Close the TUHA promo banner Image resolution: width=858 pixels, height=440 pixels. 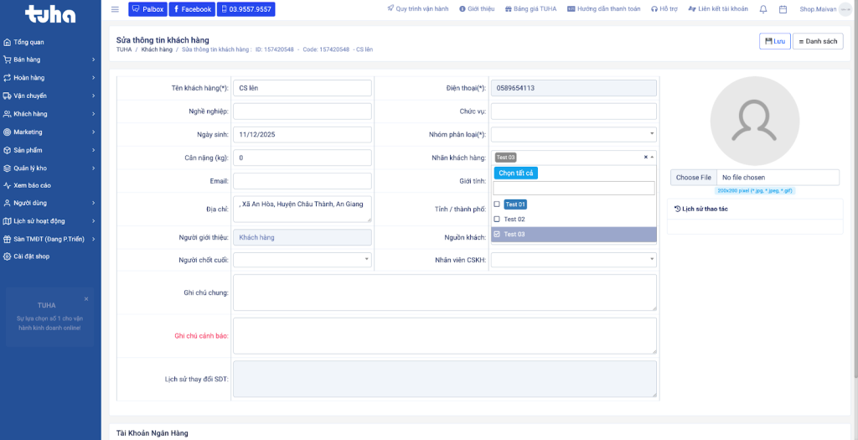point(85,298)
